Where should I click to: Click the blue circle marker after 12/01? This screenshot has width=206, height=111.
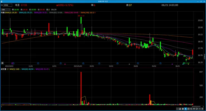[x=61, y=63]
